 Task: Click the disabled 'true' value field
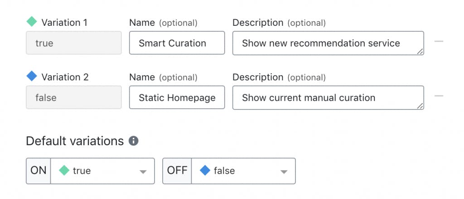[x=74, y=43]
